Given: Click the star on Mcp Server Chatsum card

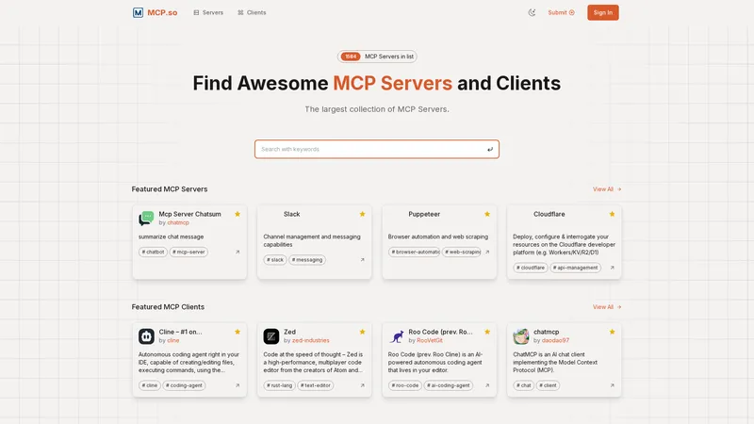Looking at the screenshot, I should (x=238, y=214).
